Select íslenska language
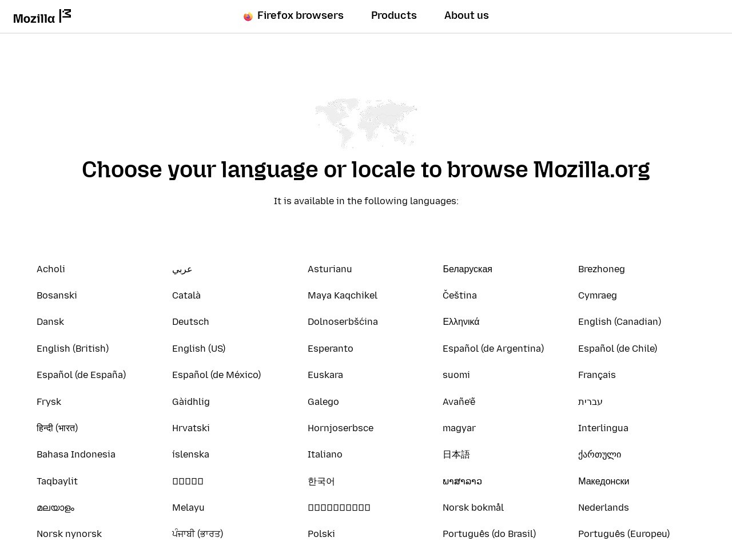Viewport: 732px width, 549px height. coord(190,454)
